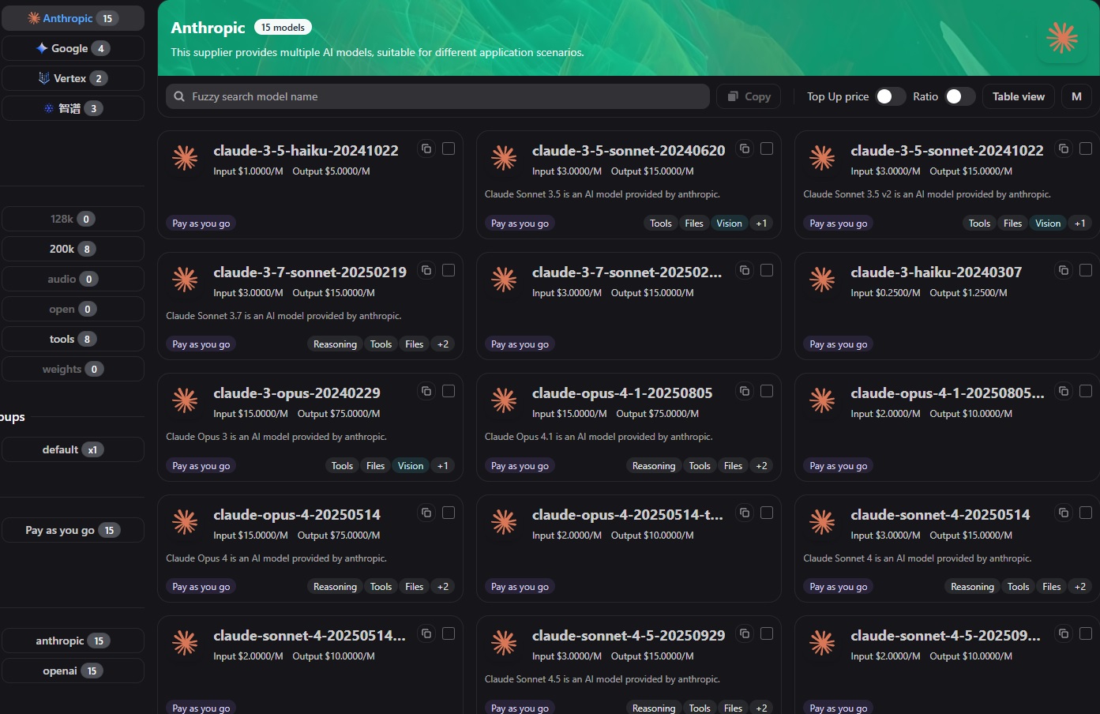
Task: Tick the claude-3-5-sonnet-20240620 checkbox
Action: click(x=767, y=148)
